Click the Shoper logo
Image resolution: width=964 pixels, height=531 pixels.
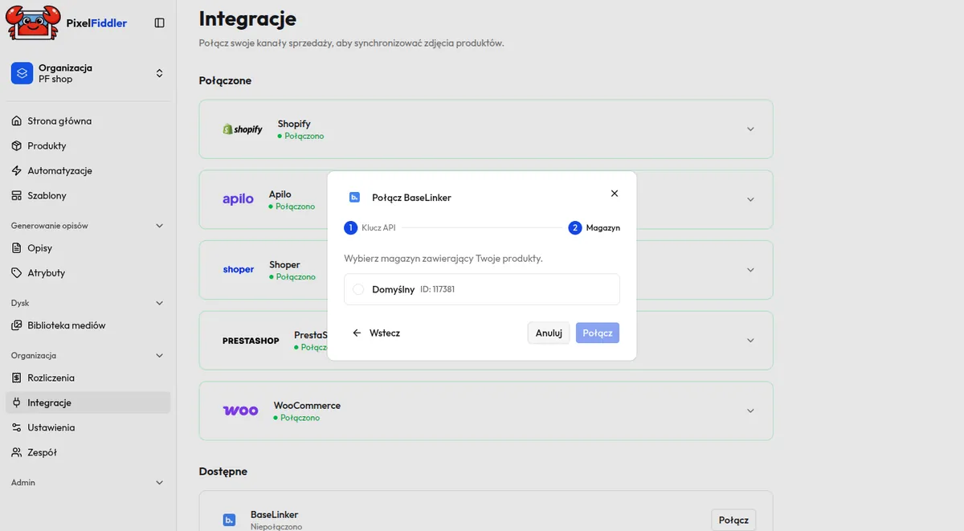(x=239, y=270)
